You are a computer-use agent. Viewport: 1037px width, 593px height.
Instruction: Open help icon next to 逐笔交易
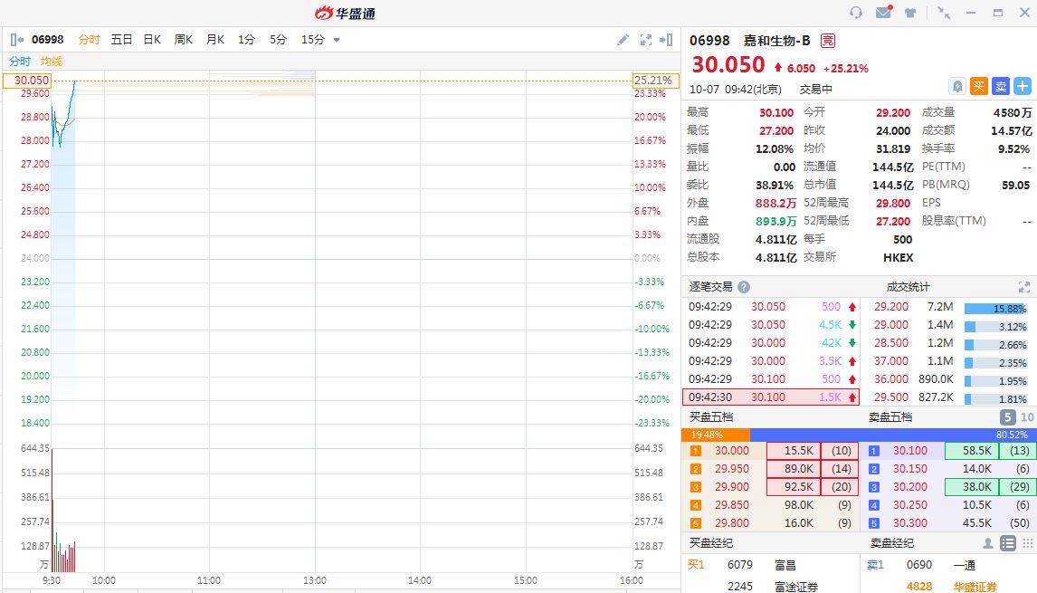[744, 287]
